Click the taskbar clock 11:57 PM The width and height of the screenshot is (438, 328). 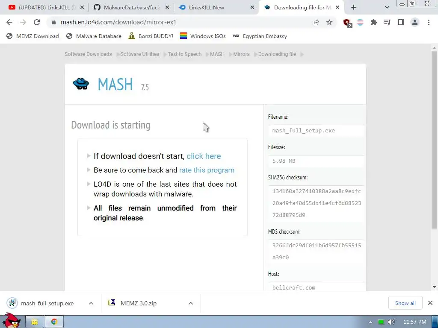tap(414, 322)
